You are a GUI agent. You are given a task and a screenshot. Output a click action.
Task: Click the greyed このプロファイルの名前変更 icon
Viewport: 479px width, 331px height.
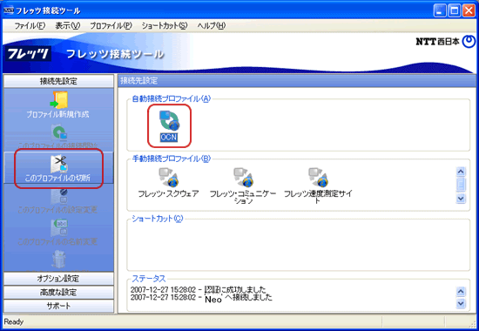58,228
